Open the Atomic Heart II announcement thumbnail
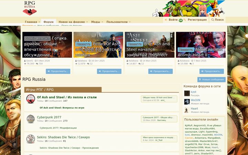The width and height of the screenshot is (248, 155). [201, 45]
